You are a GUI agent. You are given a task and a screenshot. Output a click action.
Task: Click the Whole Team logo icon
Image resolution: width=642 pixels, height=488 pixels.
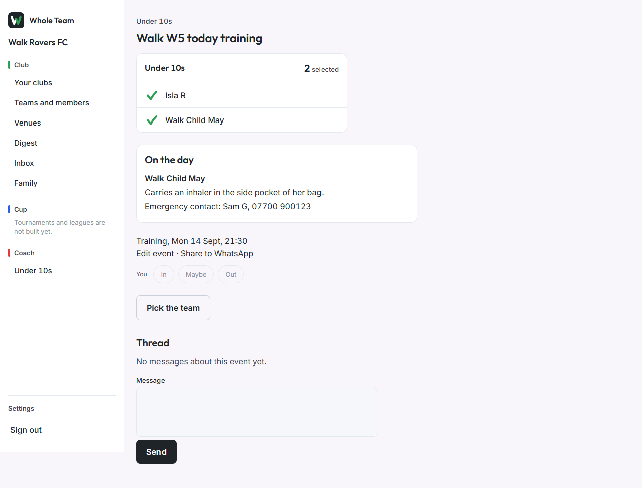click(16, 20)
